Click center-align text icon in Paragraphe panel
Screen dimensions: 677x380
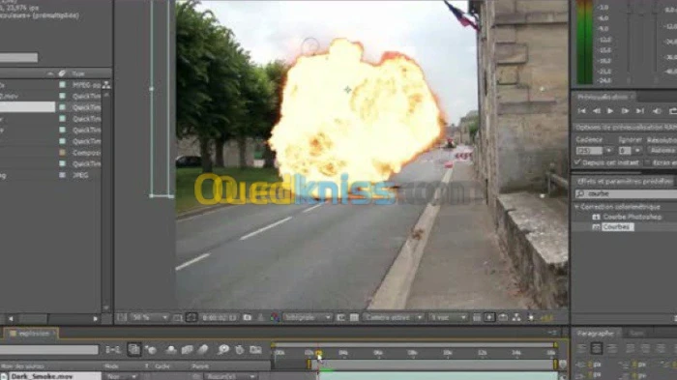tap(597, 348)
